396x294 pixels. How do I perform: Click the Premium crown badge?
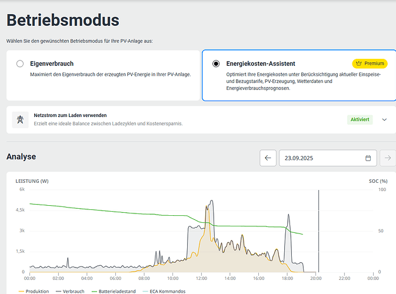[369, 64]
